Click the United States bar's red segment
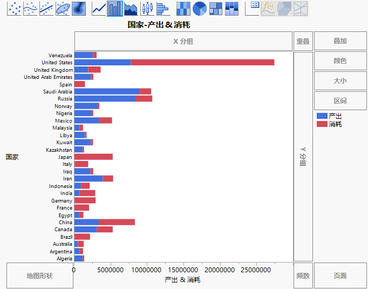The height and width of the screenshot is (289, 368). [x=202, y=63]
